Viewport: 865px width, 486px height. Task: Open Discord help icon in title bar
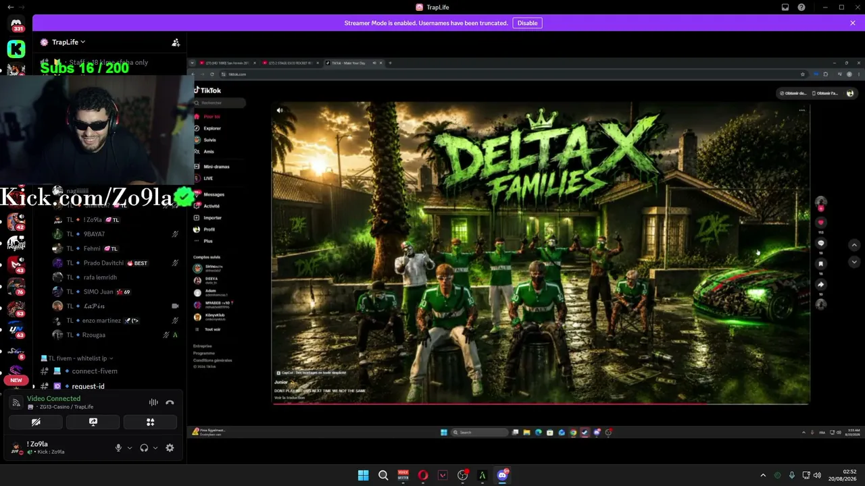click(801, 7)
